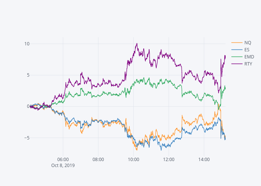Click the 12:00 x-axis tick label
The height and width of the screenshot is (186, 261).
[169, 159]
